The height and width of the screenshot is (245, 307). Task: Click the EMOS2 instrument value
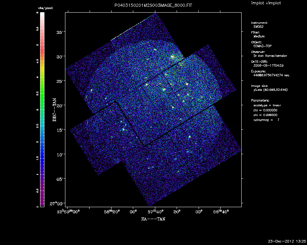(259, 27)
